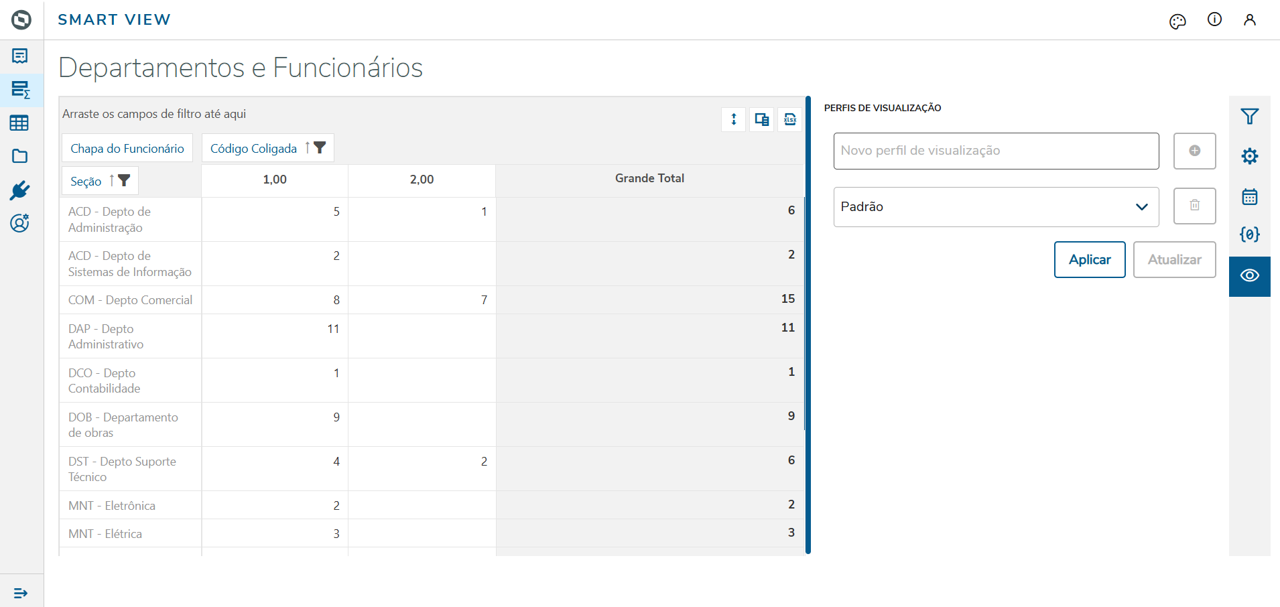Click the add profile plus button
This screenshot has height=607, width=1280.
[1195, 151]
